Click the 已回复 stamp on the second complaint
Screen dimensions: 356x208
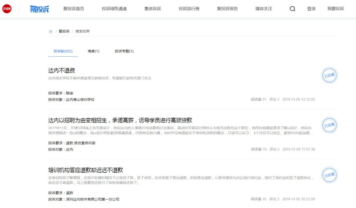329,125
